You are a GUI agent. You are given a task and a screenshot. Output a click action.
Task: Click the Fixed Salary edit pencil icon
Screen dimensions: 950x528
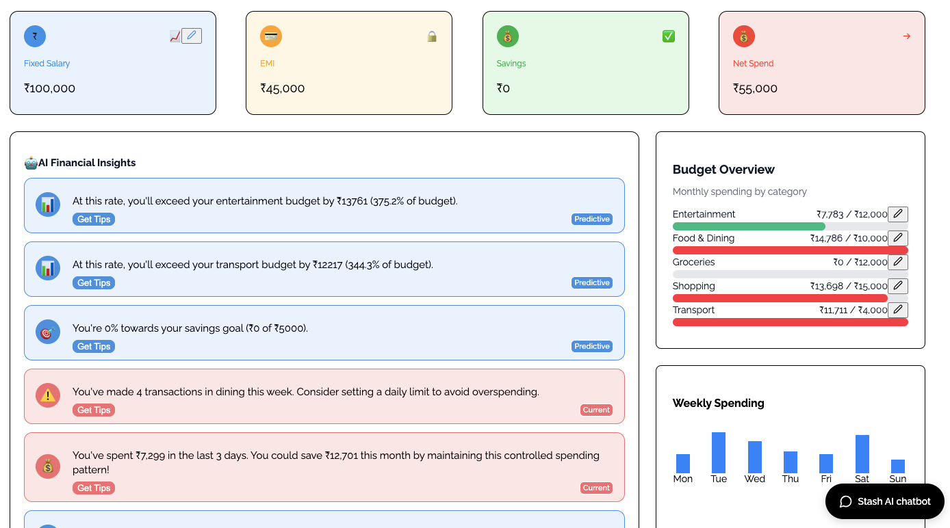[192, 36]
